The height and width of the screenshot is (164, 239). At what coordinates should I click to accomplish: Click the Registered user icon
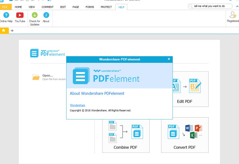(233, 15)
